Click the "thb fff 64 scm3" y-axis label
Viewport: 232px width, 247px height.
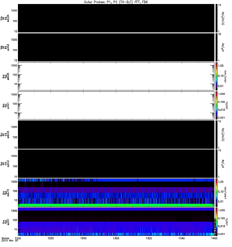[x=5, y=48]
